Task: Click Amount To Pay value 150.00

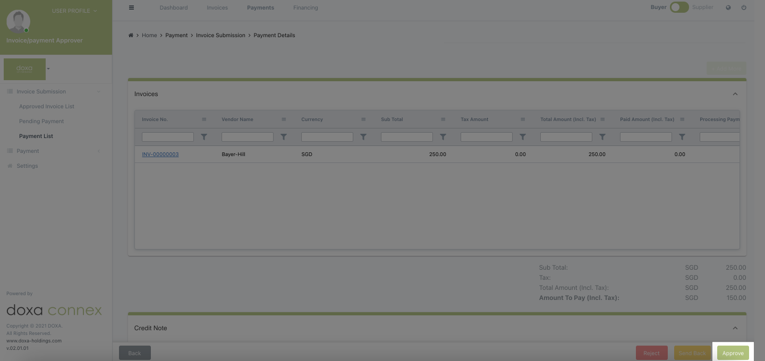Action: [736, 298]
